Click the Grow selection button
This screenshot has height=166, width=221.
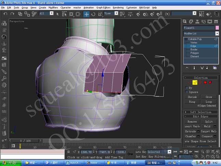209,97
